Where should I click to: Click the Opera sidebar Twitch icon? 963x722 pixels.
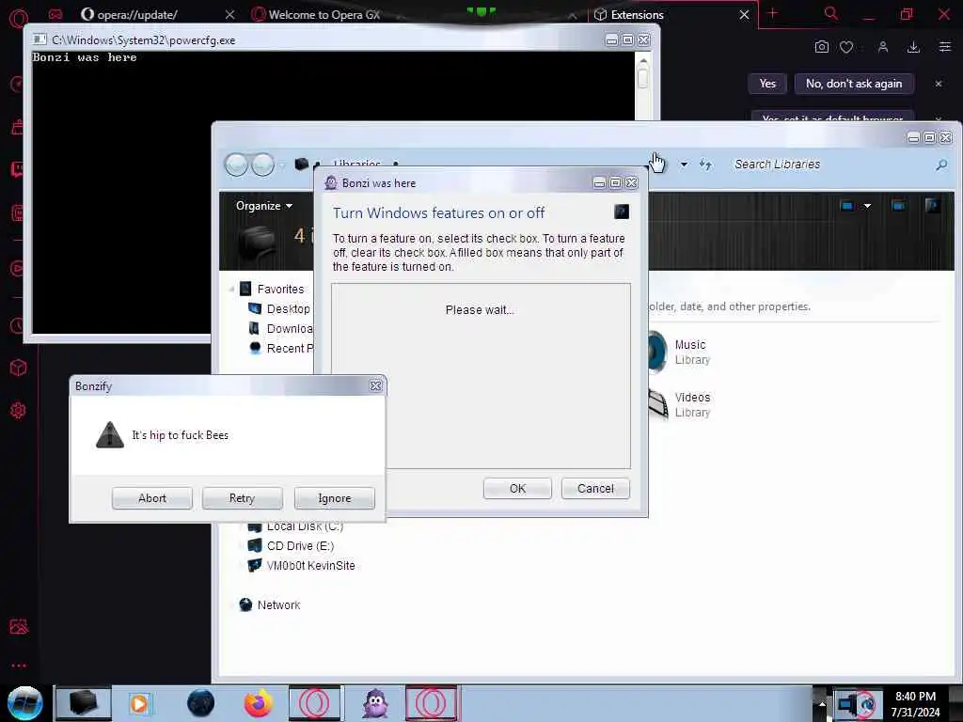(17, 169)
